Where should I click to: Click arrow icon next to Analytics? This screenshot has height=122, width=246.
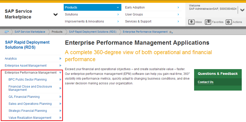click(x=60, y=59)
